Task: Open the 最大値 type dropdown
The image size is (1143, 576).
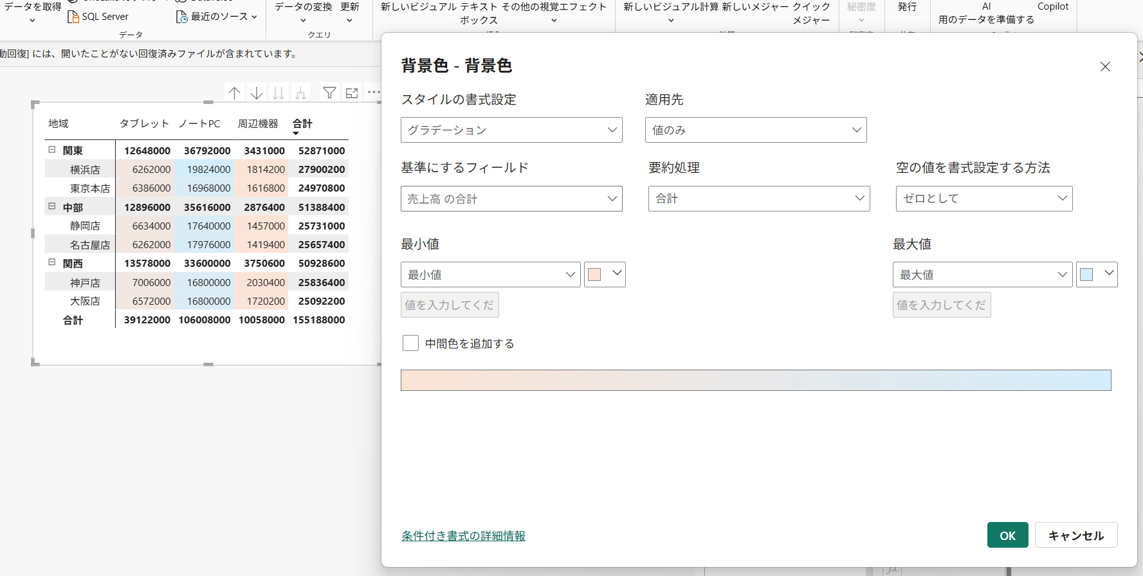Action: click(x=983, y=274)
